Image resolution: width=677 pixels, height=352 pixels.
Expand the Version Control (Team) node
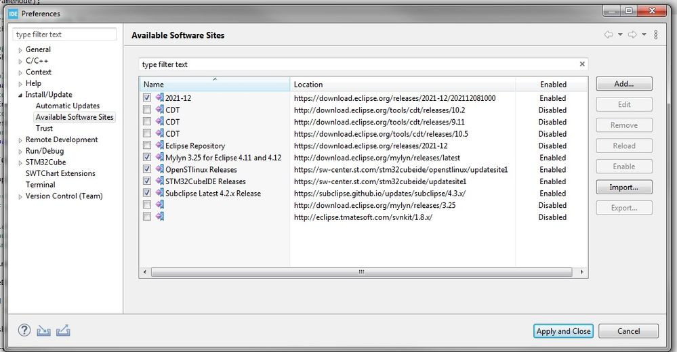(20, 197)
